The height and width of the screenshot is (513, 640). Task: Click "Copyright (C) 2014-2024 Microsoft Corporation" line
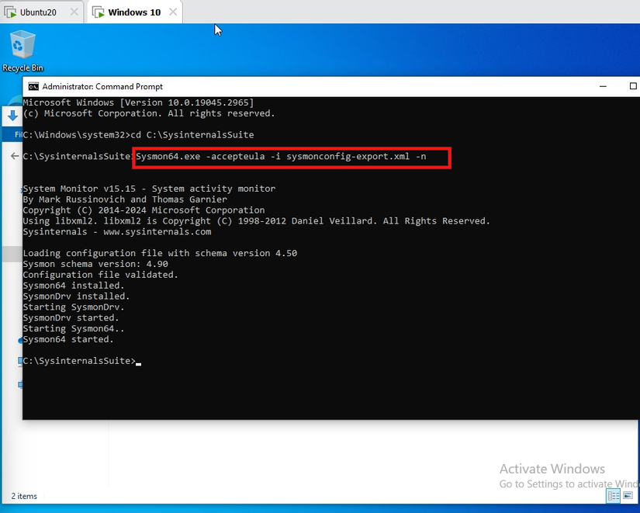[x=144, y=210]
